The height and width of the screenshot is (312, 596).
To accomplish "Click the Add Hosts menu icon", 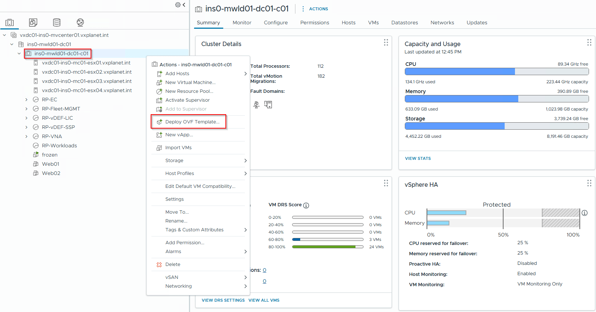I will (159, 74).
